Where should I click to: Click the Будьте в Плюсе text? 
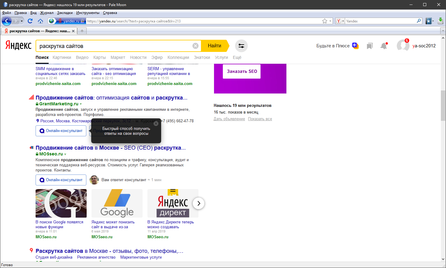tap(333, 46)
